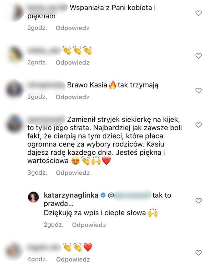Tap the verified badge next to katarzynaglinka

tap(103, 195)
